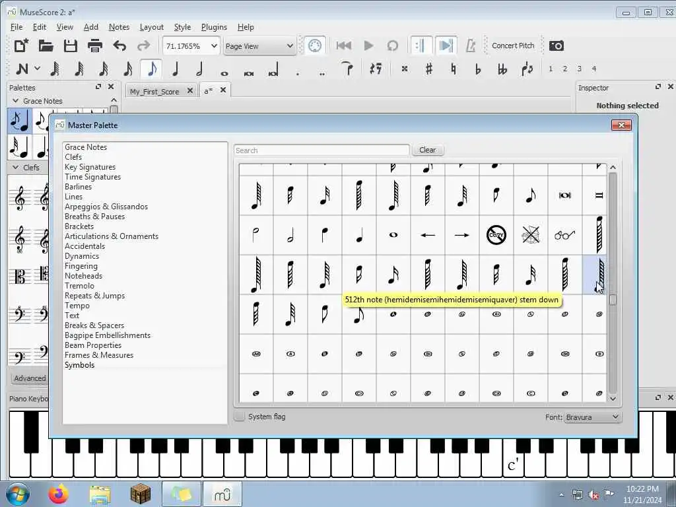Screen dimensions: 676x507
Task: Take a snapshot with camera icon
Action: (x=556, y=46)
